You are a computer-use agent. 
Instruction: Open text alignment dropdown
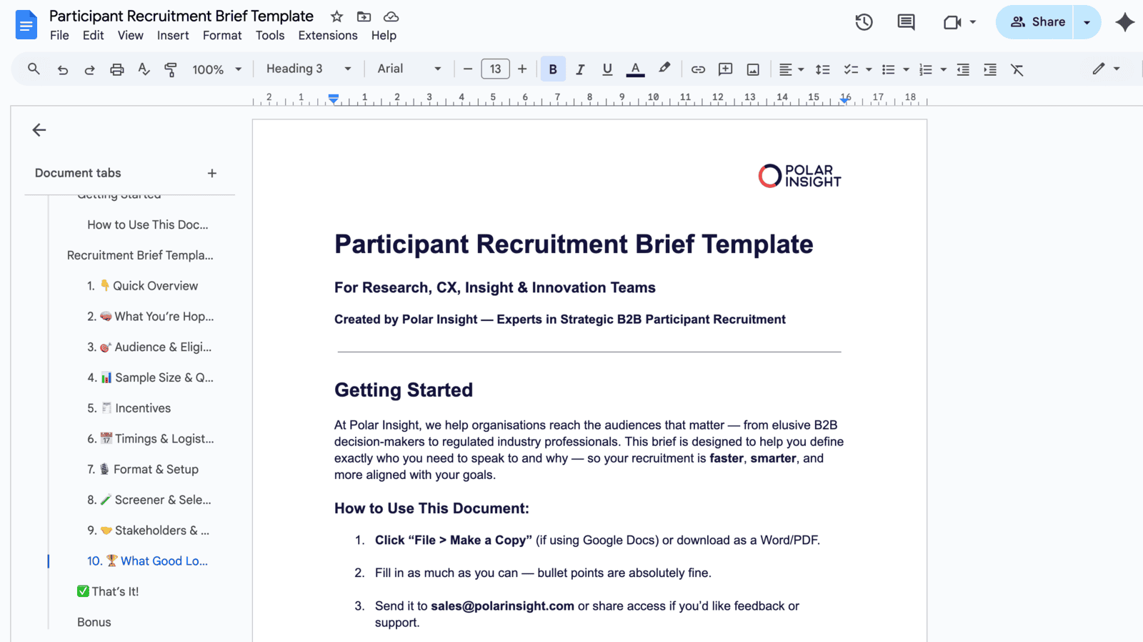791,69
